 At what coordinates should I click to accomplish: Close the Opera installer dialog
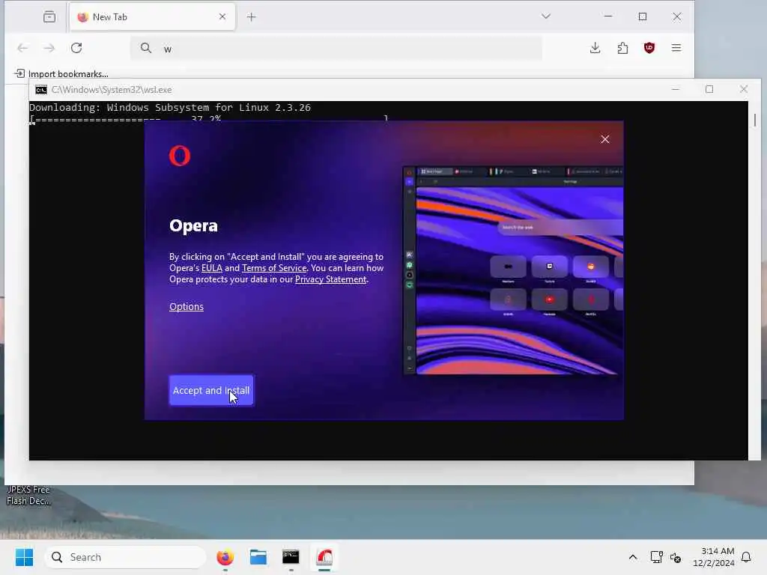click(x=605, y=139)
